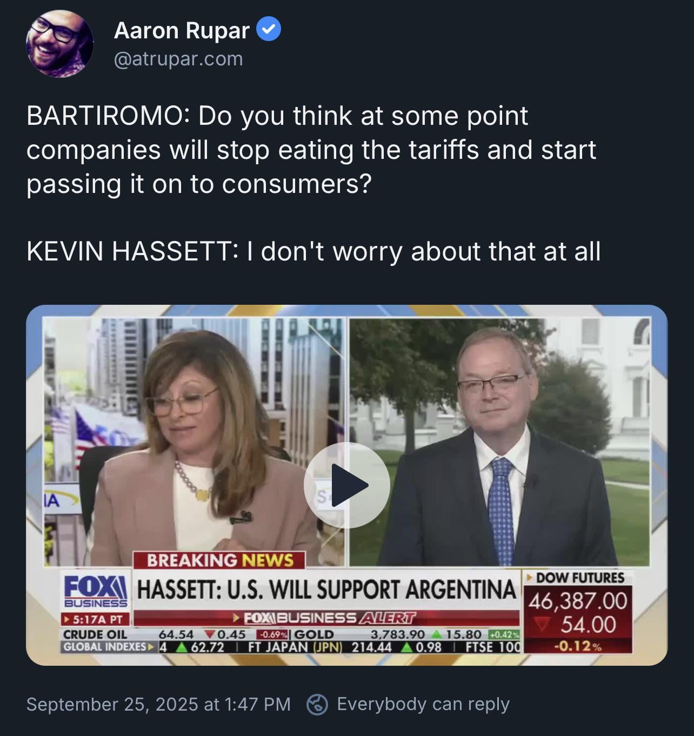Click the Global Indexes ticker label

pyautogui.click(x=108, y=647)
